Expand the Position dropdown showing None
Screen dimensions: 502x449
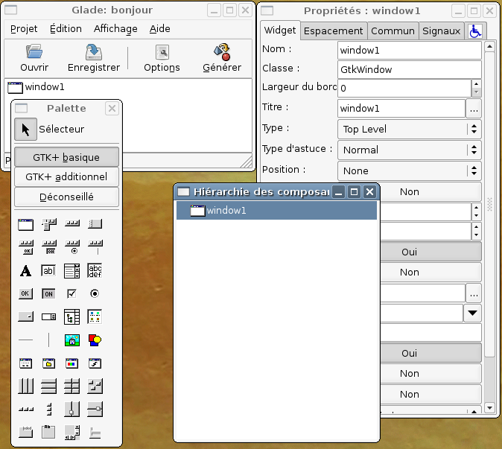409,171
